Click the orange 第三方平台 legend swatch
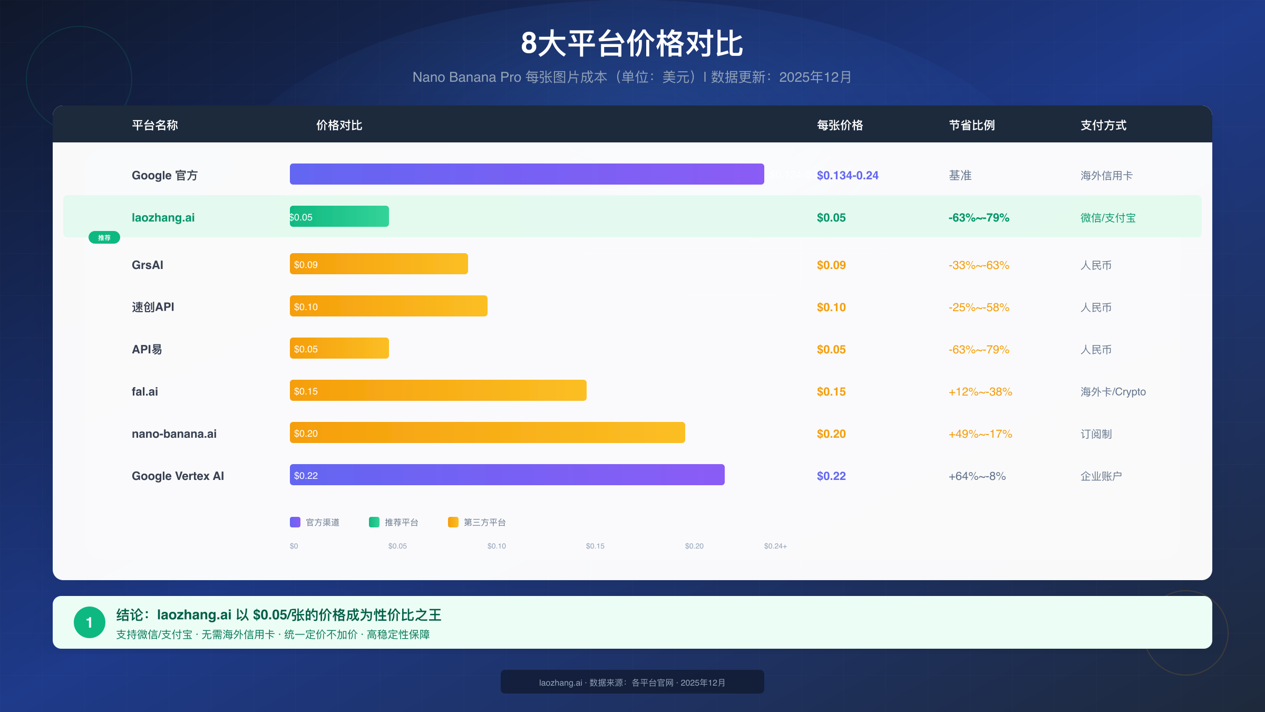Image resolution: width=1265 pixels, height=712 pixels. coord(453,522)
